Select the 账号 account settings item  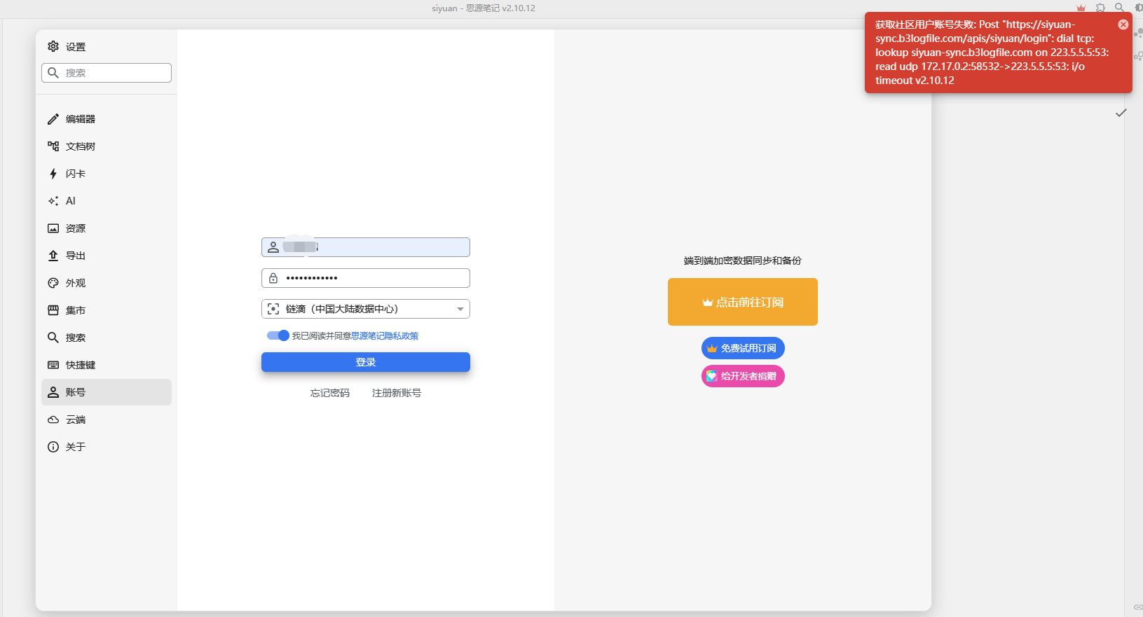(107, 392)
